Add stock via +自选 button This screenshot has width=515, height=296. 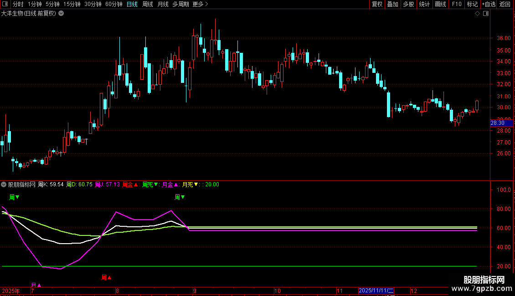click(x=488, y=4)
